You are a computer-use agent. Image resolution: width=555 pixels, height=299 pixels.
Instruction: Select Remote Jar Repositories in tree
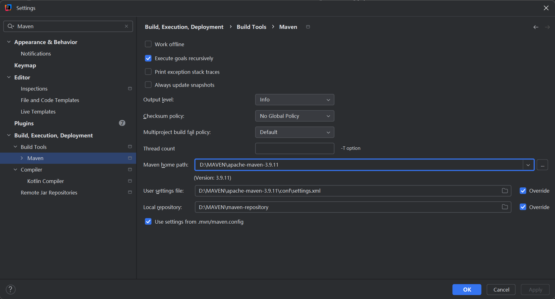(x=49, y=193)
